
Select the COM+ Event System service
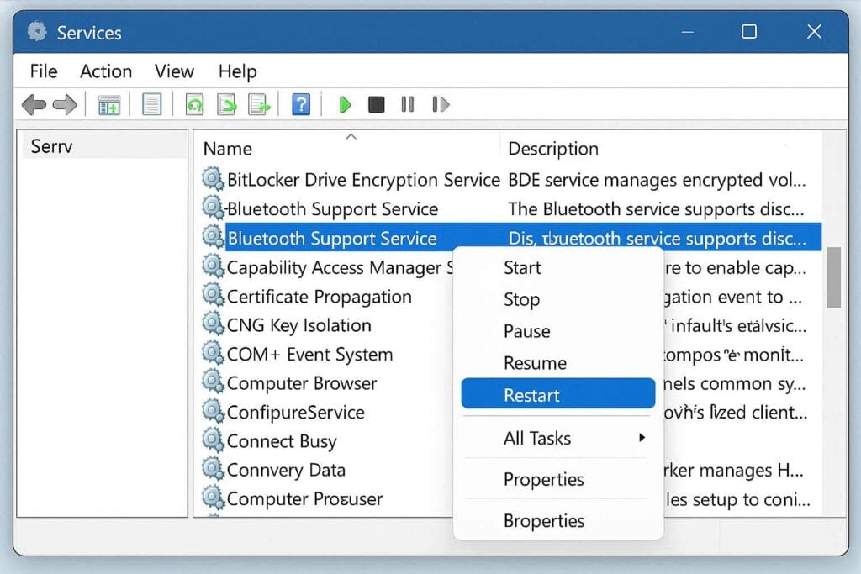coord(309,355)
